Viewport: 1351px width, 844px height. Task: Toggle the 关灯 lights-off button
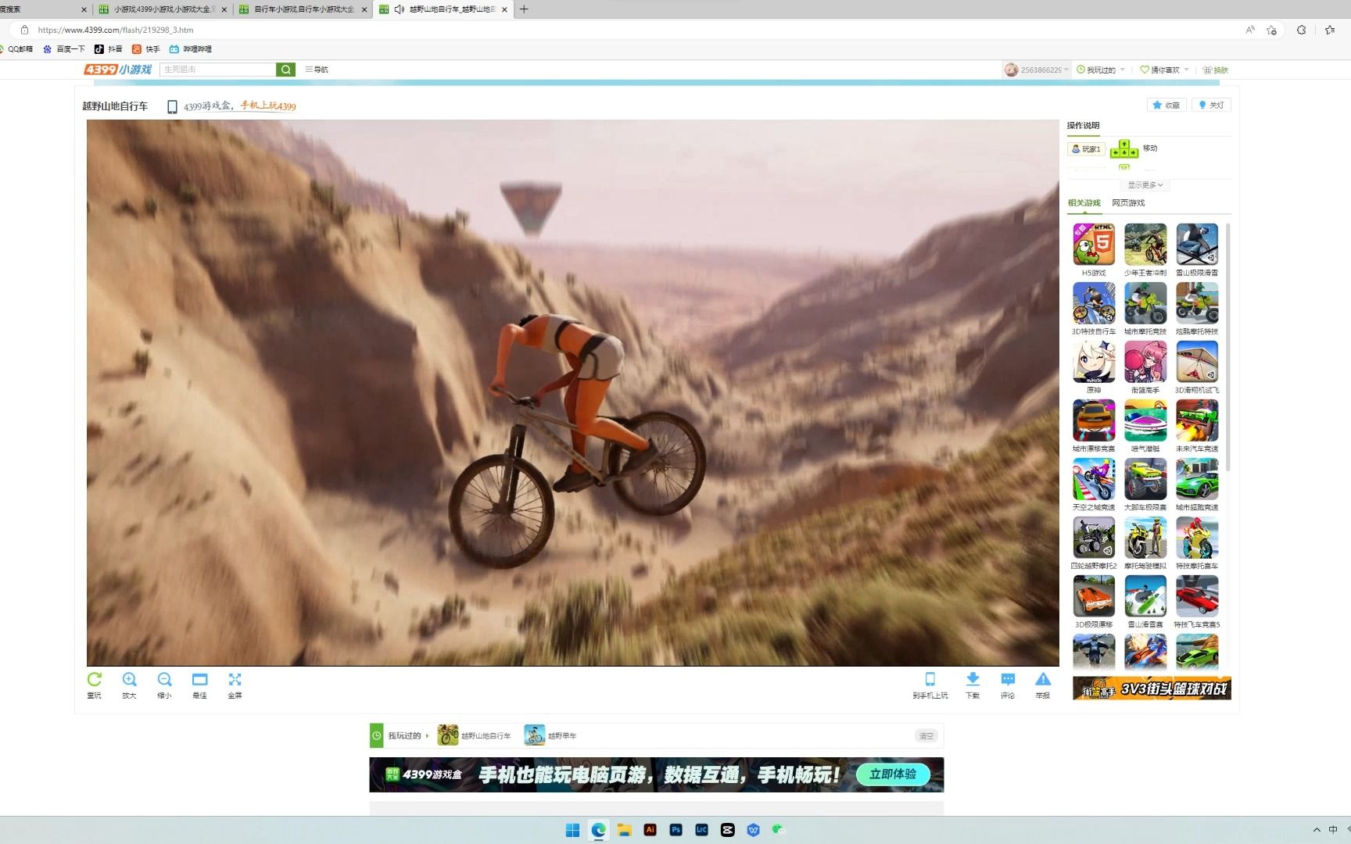click(1211, 105)
